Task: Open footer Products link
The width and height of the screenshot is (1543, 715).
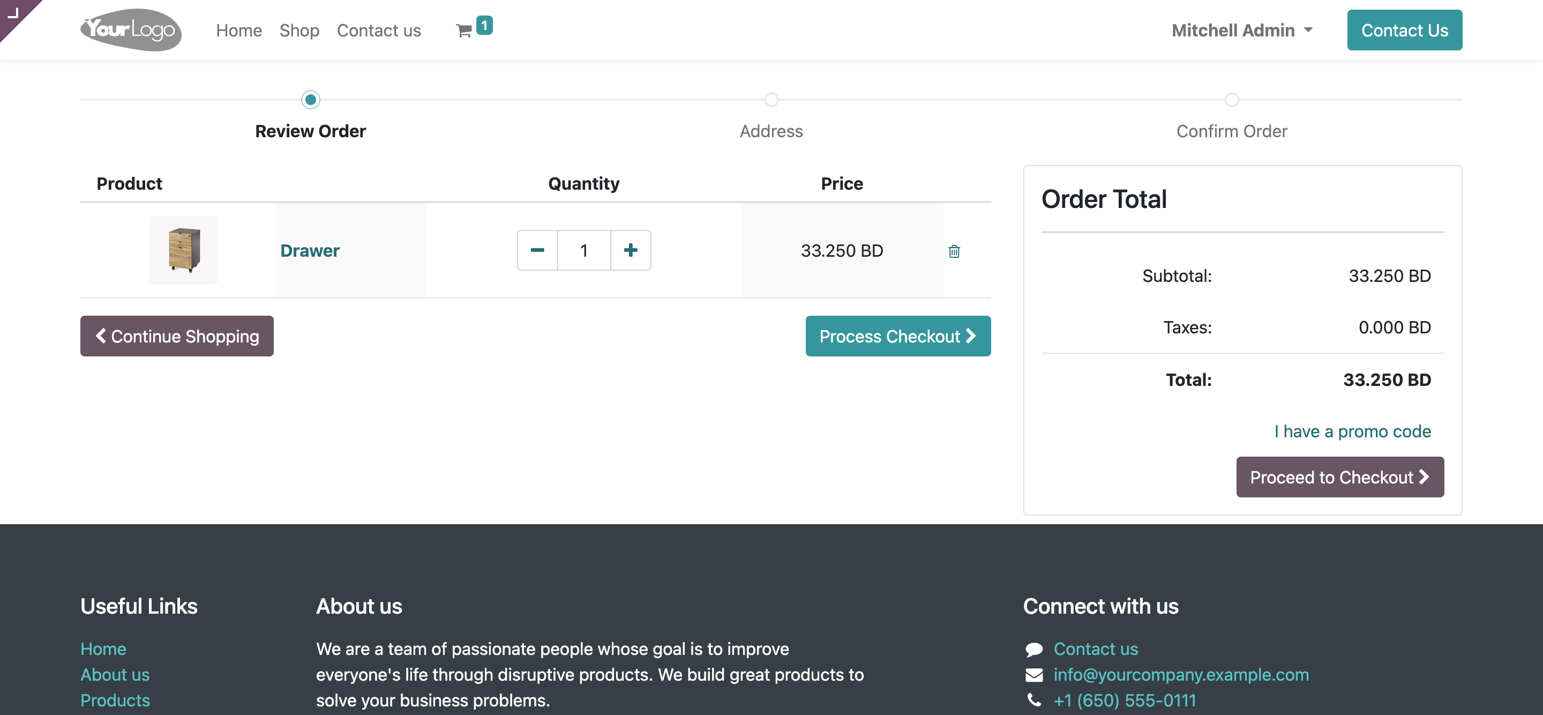Action: (x=115, y=701)
